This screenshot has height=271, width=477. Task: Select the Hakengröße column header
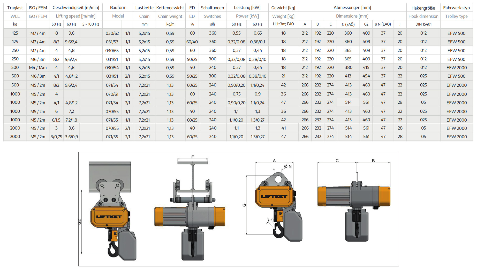(423, 8)
